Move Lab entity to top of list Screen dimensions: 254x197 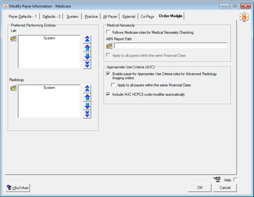[87, 39]
